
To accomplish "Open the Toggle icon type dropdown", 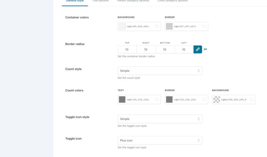I will click(x=160, y=140).
